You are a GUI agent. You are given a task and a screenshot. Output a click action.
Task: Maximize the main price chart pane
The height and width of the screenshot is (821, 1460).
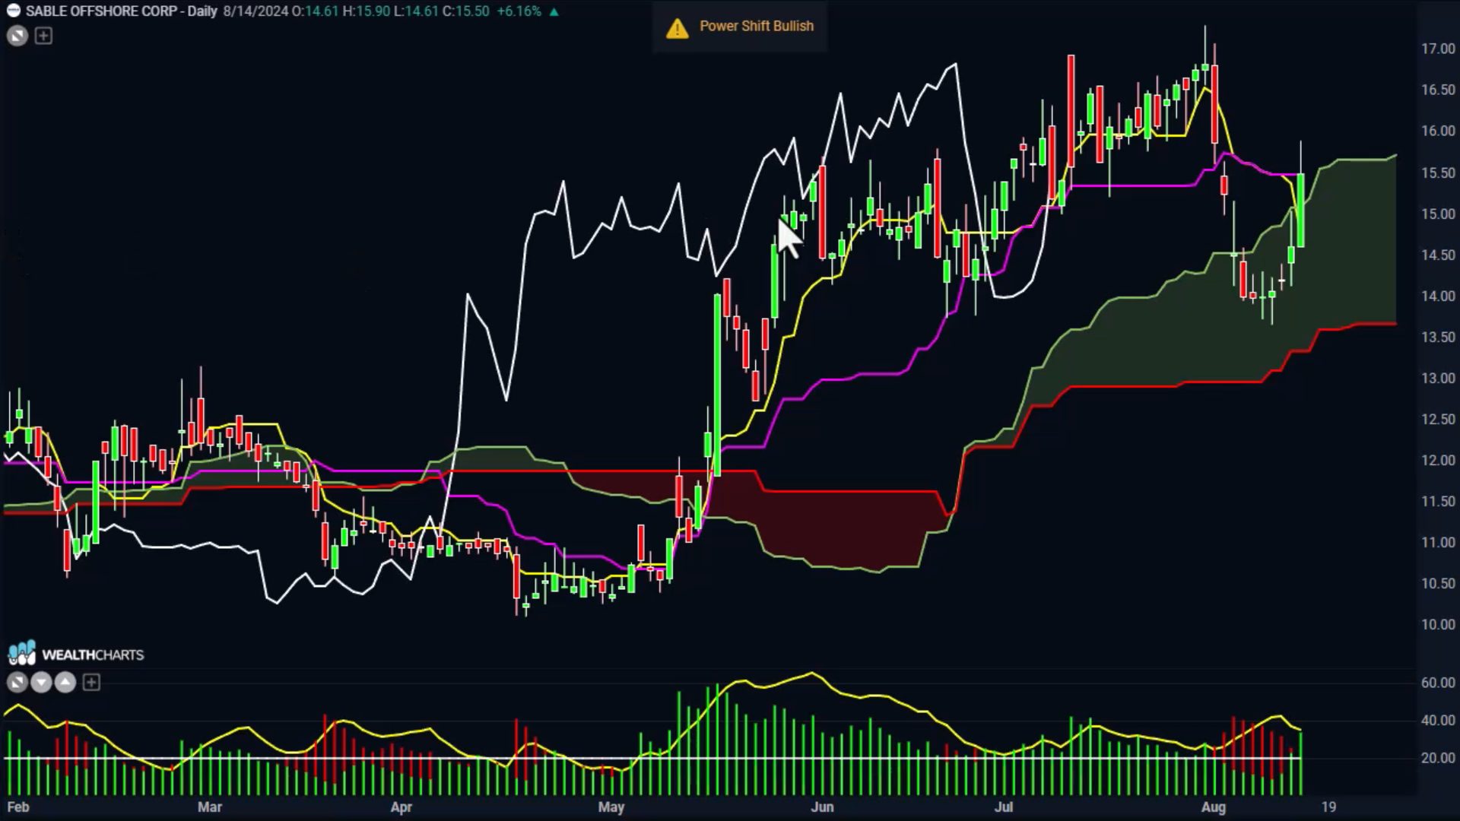click(17, 36)
